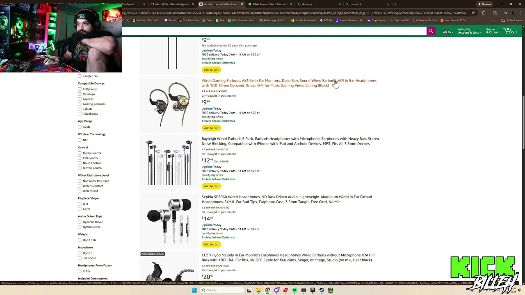Image resolution: width=525 pixels, height=295 pixels.
Task: Check the Waterproof filter
Action: click(80, 191)
